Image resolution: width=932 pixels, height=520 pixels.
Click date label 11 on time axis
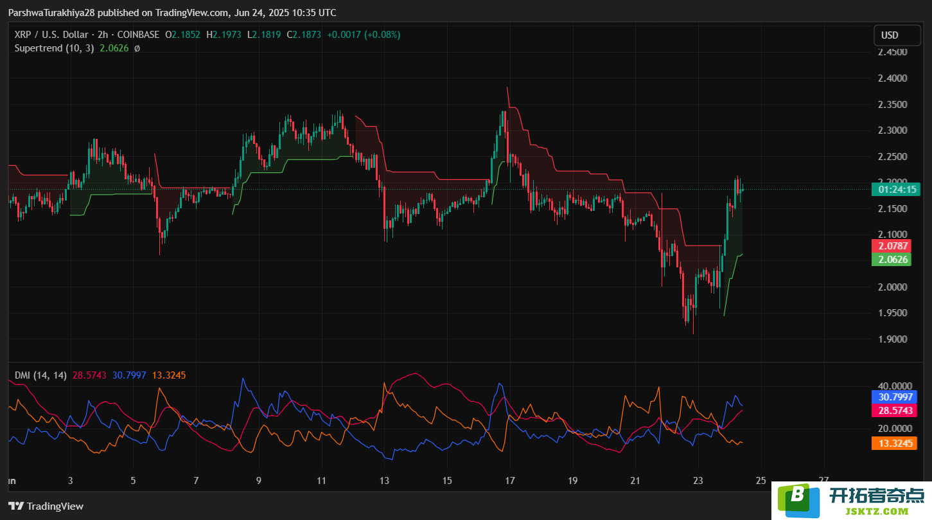tap(321, 480)
